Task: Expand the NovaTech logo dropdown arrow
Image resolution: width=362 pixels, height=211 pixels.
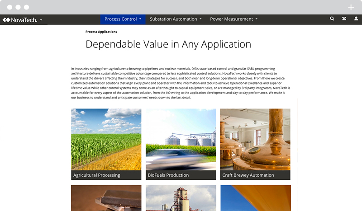Action: (x=41, y=20)
